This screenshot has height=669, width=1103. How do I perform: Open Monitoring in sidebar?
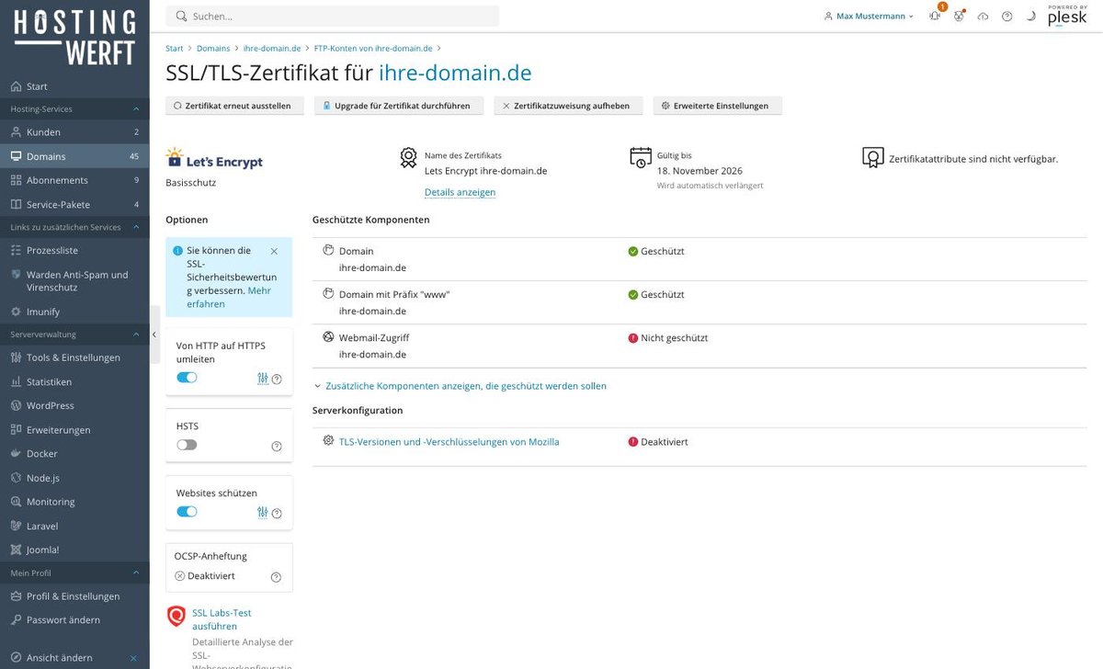coord(74,502)
